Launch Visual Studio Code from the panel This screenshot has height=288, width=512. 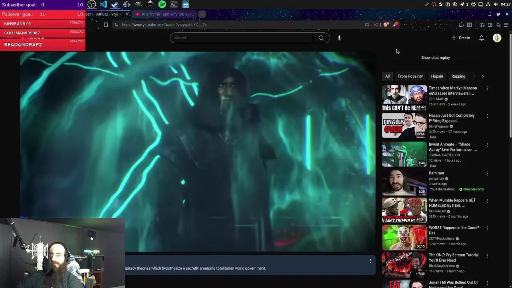(104, 4)
